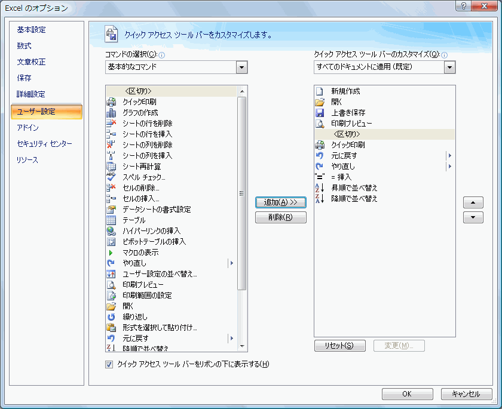Click the 昇順で並べ替え A-Z icon

coord(320,187)
